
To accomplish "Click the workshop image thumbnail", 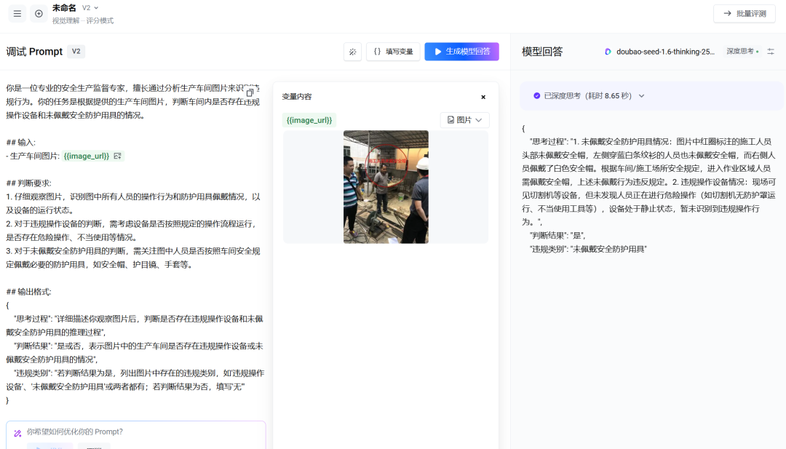I will point(386,187).
